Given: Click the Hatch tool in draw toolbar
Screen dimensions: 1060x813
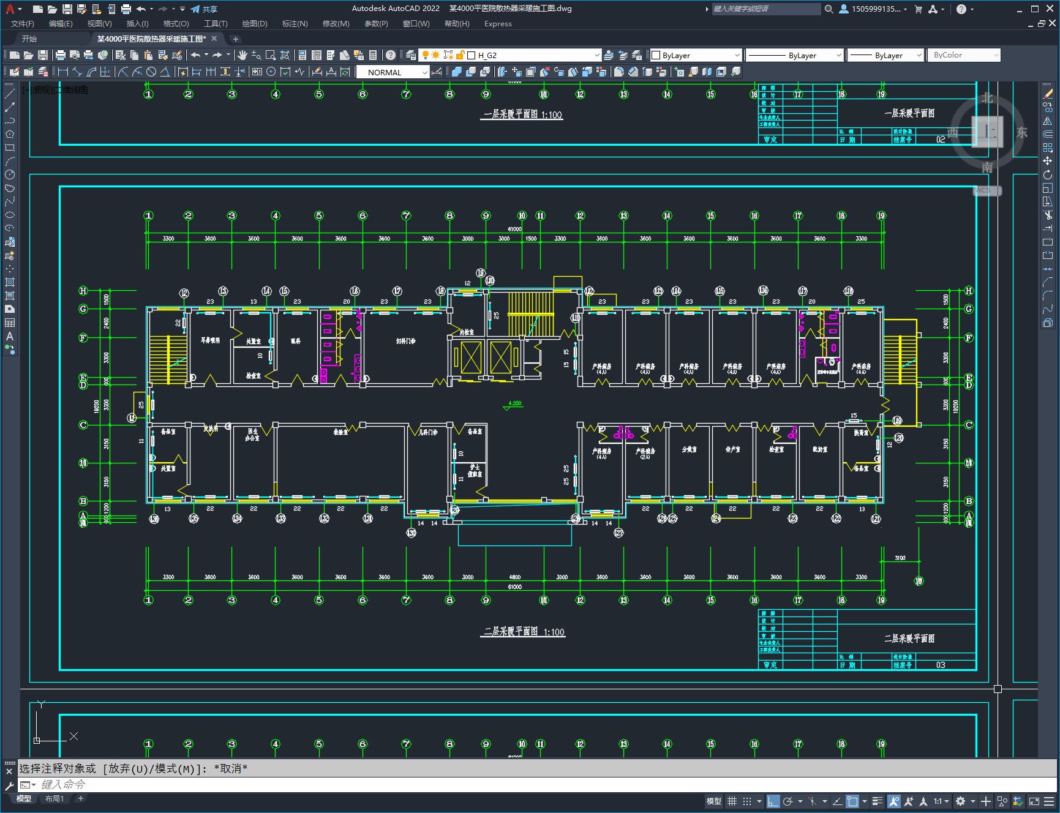Looking at the screenshot, I should (10, 282).
